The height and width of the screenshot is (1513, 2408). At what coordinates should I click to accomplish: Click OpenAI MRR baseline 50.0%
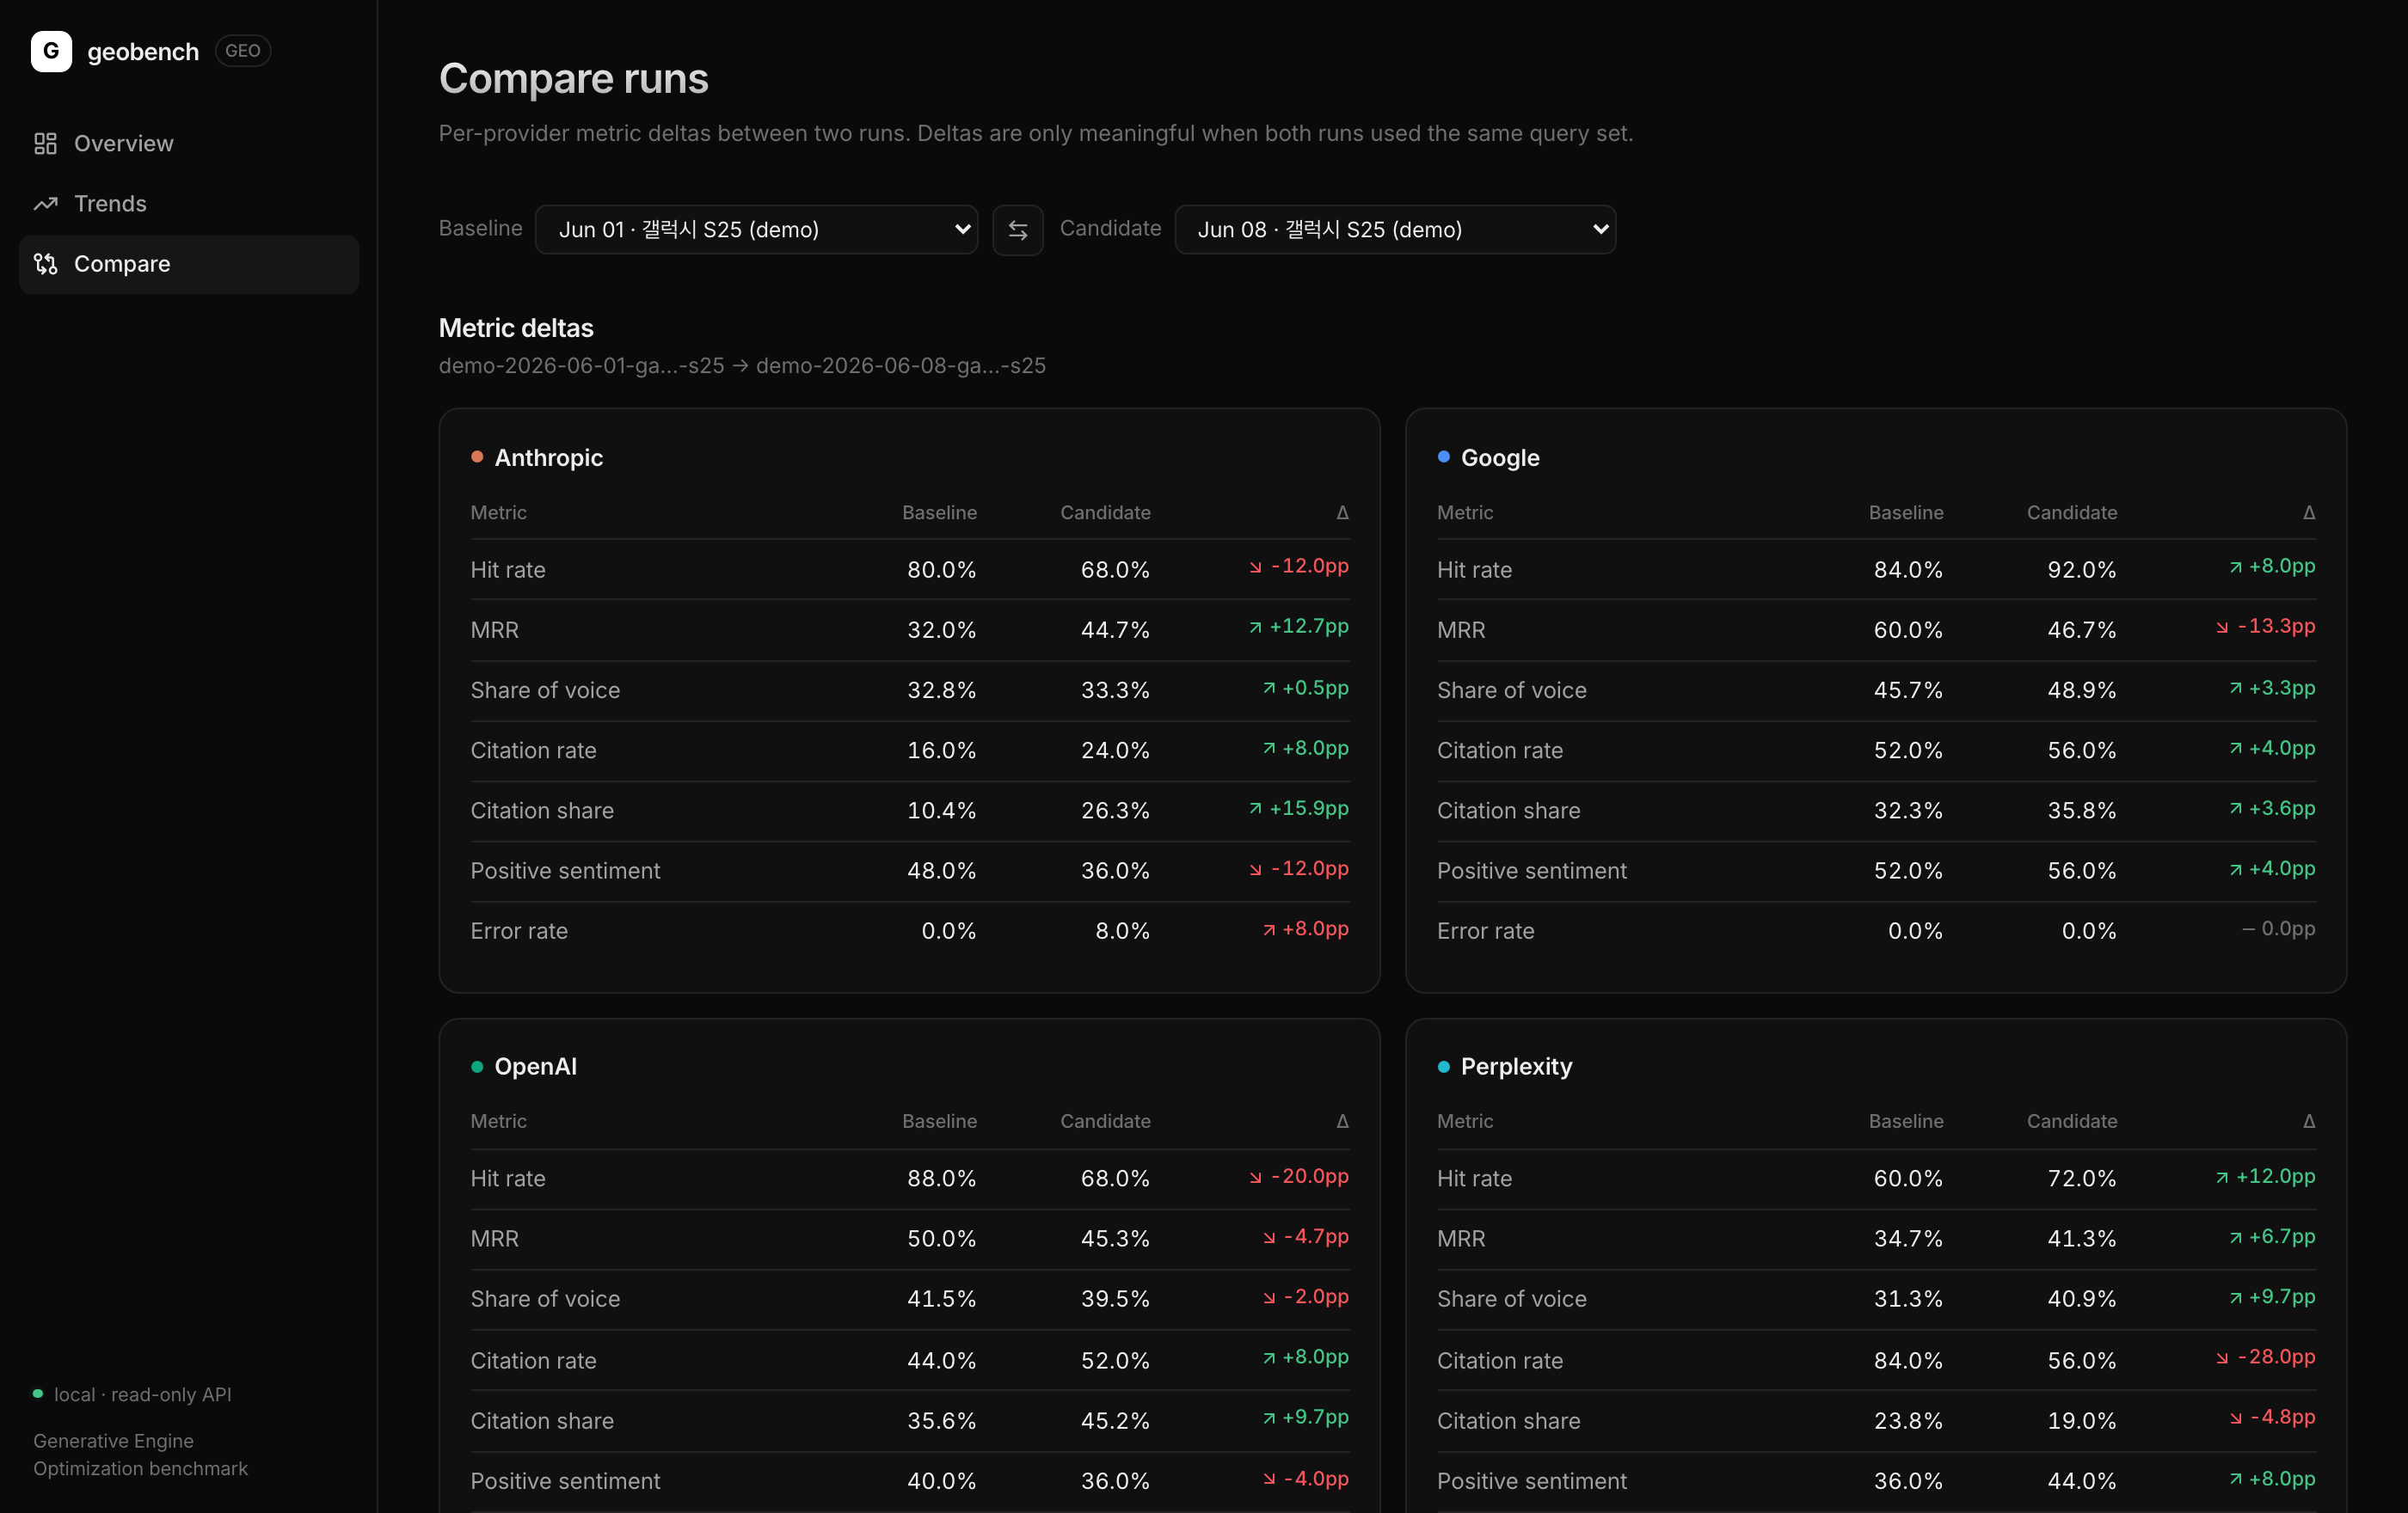tap(941, 1238)
